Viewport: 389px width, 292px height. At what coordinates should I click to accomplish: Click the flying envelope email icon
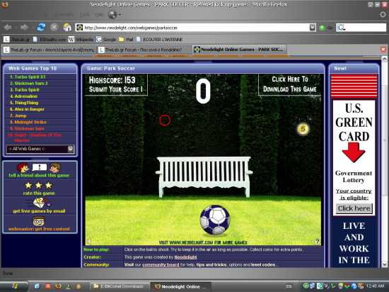pyautogui.click(x=40, y=203)
